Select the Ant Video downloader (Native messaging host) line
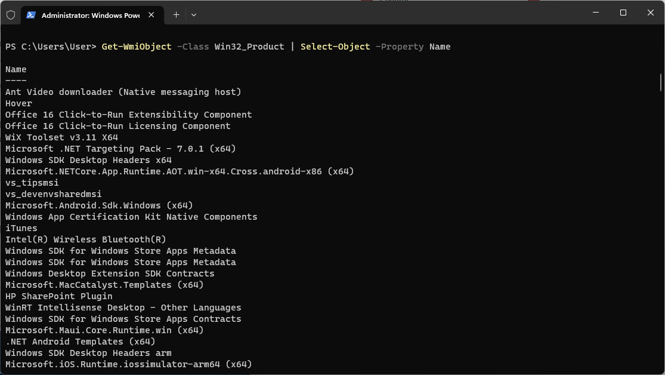The height and width of the screenshot is (375, 665). (123, 92)
